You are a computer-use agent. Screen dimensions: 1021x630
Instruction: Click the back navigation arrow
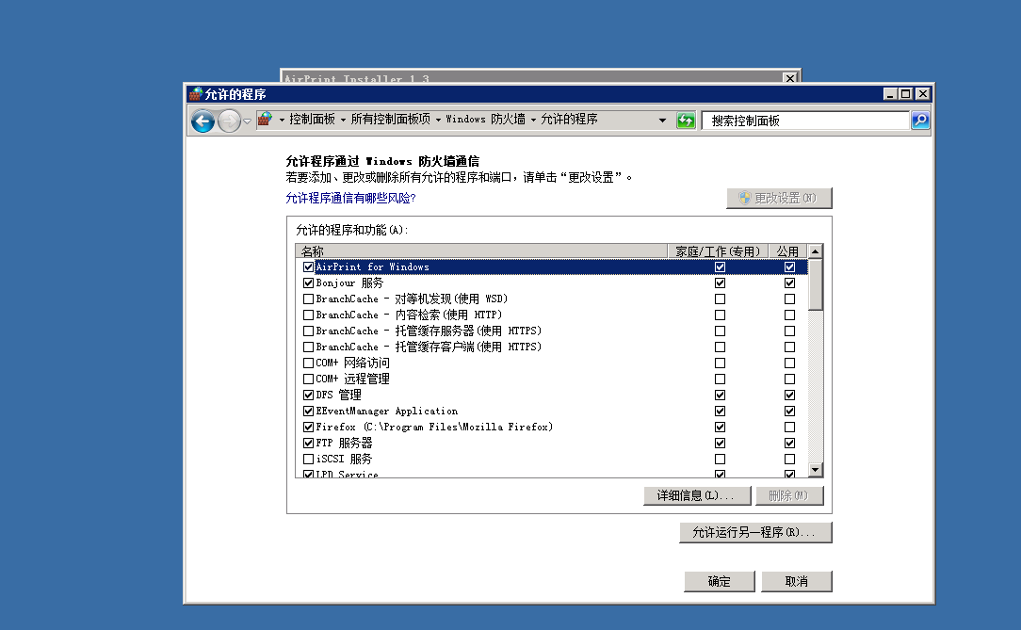coord(203,121)
